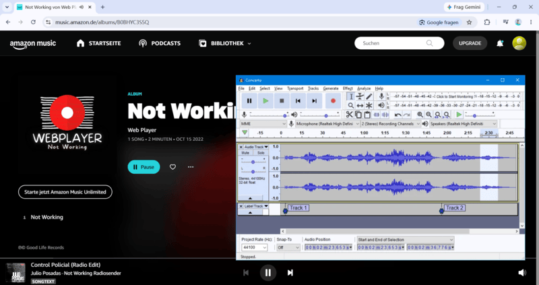Screen dimensions: 539x285
Task: Click the Fit Selection to width icon
Action: (437, 115)
